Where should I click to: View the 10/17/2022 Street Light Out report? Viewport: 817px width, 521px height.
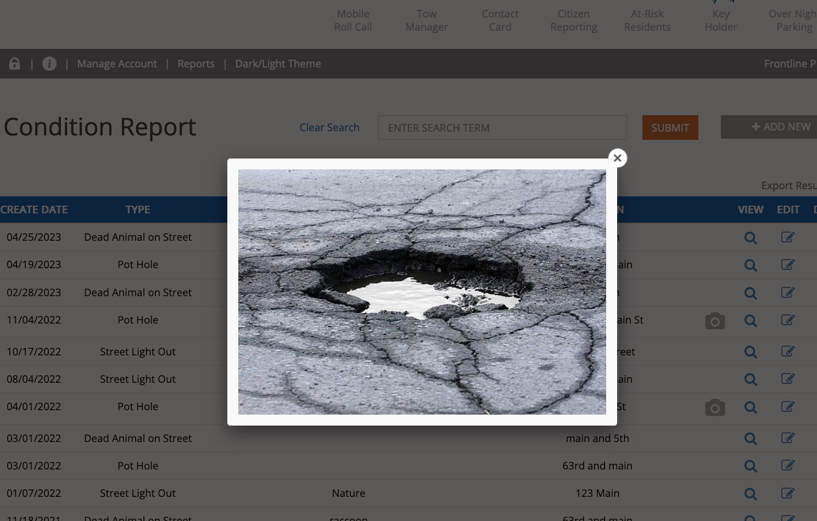750,352
